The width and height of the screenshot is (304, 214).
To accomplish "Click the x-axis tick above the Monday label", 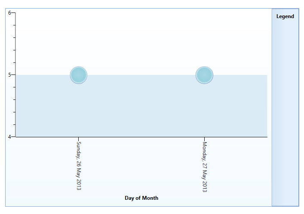I will pyautogui.click(x=204, y=139).
